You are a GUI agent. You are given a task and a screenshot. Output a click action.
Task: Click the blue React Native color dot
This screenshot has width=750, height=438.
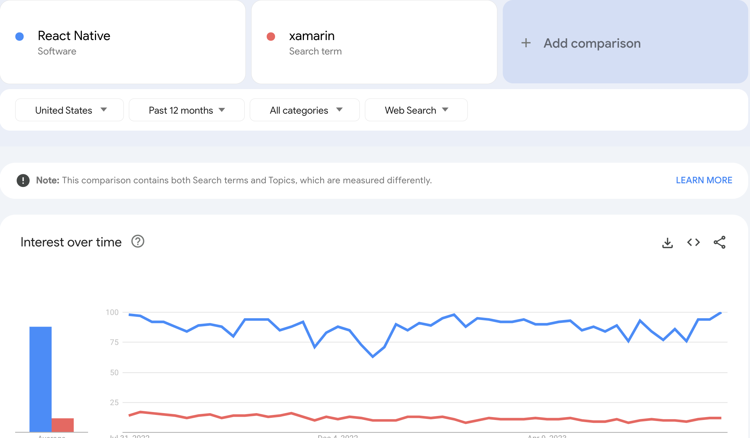click(19, 36)
